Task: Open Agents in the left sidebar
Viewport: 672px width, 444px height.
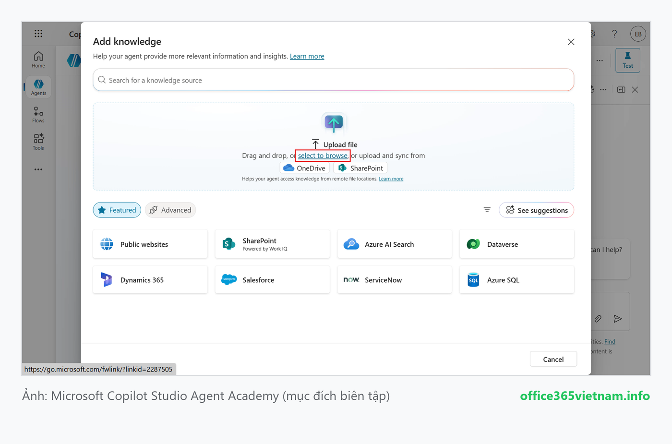Action: tap(38, 87)
